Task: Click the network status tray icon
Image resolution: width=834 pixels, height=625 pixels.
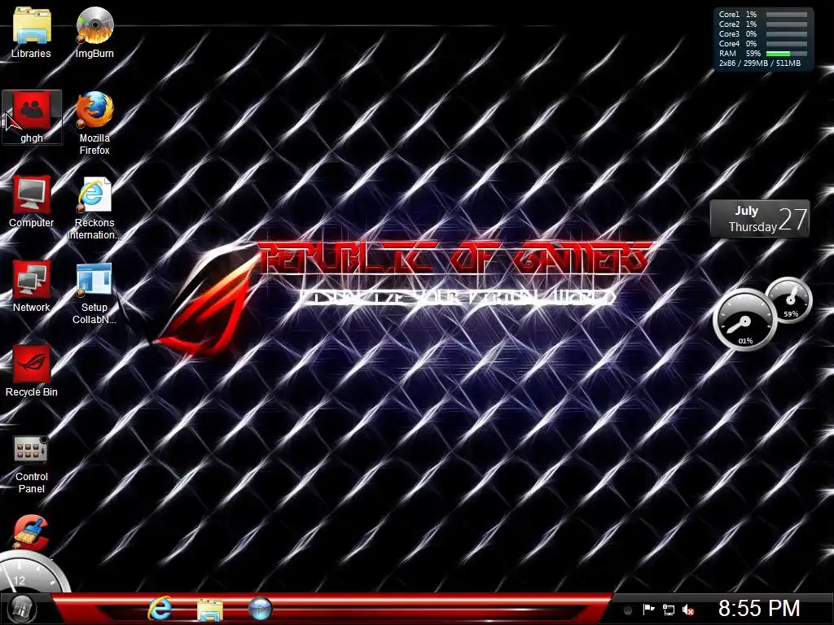Action: [668, 610]
